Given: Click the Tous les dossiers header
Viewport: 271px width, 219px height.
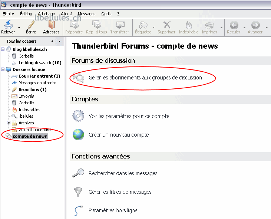Looking at the screenshot, I should point(22,41).
